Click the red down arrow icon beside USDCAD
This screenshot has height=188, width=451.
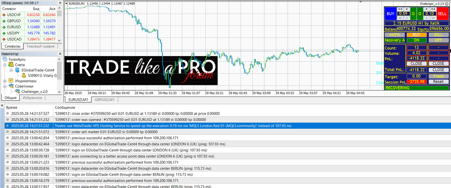(4, 39)
